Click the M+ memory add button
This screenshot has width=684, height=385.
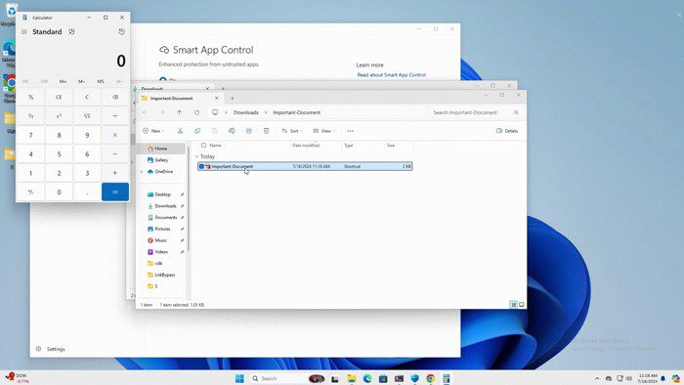point(64,81)
